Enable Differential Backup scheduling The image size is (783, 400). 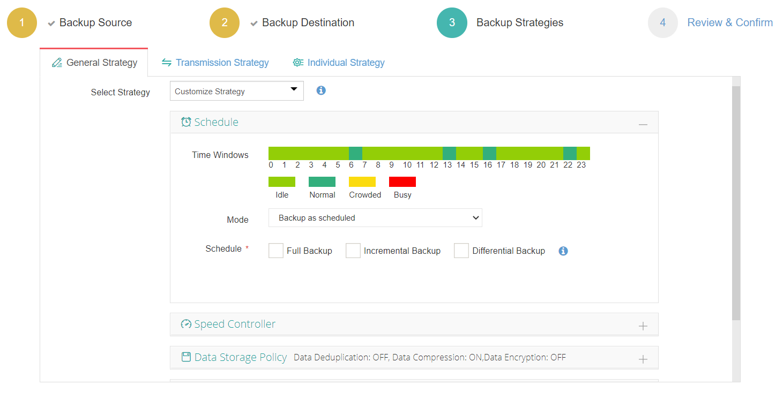[461, 250]
